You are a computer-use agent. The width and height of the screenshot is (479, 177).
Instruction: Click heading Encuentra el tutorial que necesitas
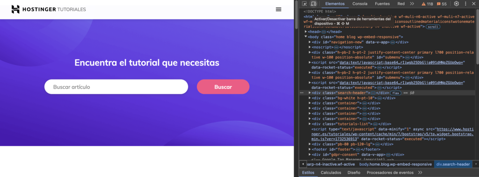(147, 63)
